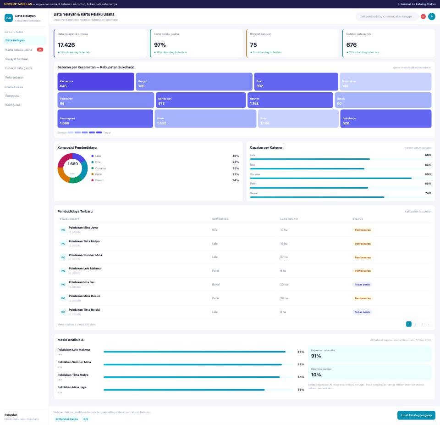Click the PO avatar for Pokdakan Tirta Rejeki

[63, 312]
